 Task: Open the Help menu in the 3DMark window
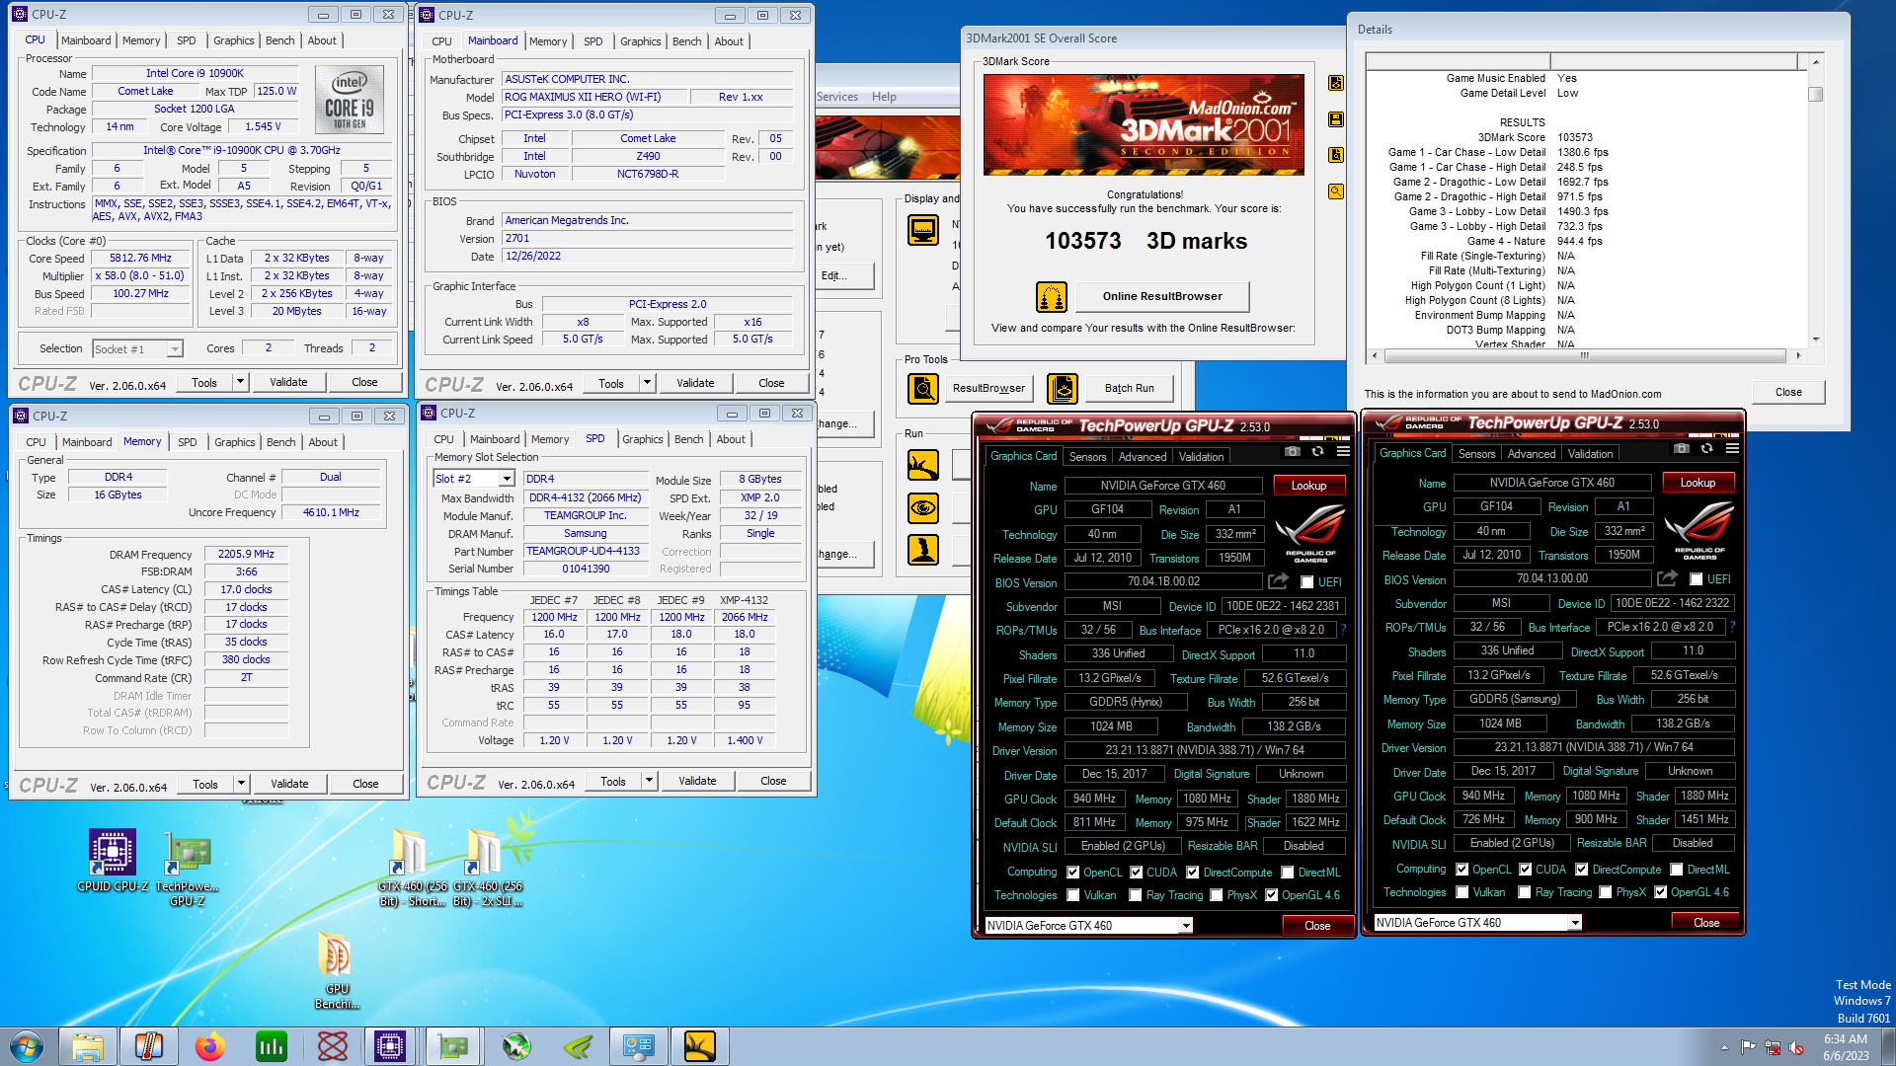point(884,97)
